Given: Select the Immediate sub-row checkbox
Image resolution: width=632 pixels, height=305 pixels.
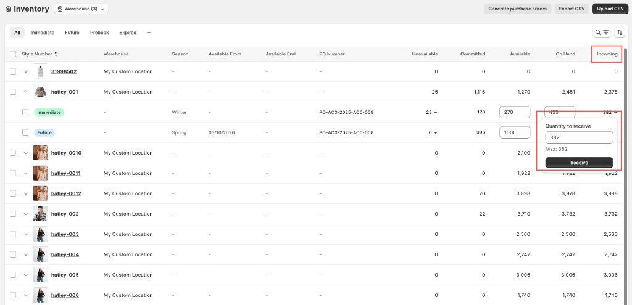Looking at the screenshot, I should tap(25, 112).
